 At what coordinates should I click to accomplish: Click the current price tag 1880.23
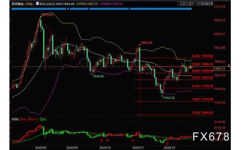222,69
